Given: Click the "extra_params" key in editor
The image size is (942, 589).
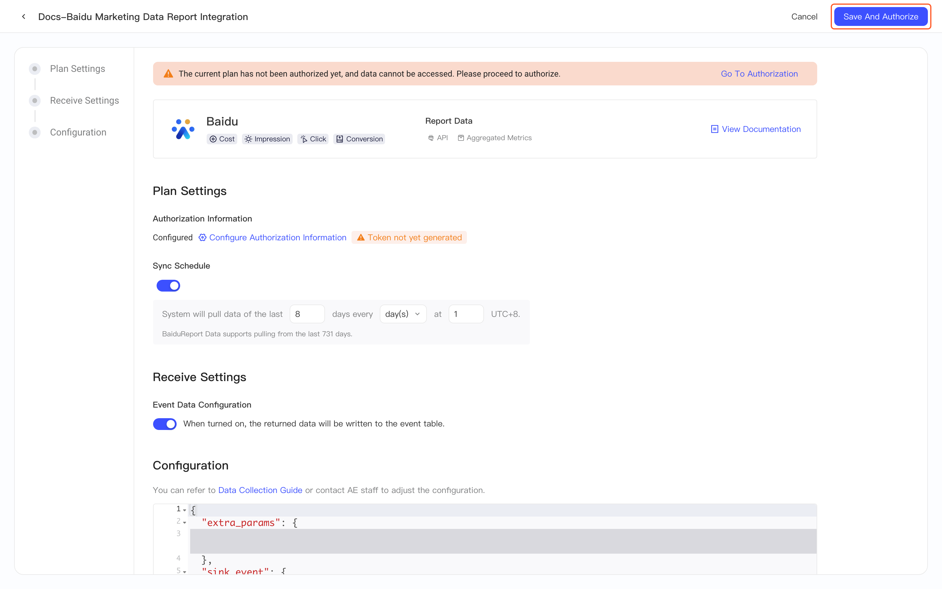Looking at the screenshot, I should tap(241, 523).
